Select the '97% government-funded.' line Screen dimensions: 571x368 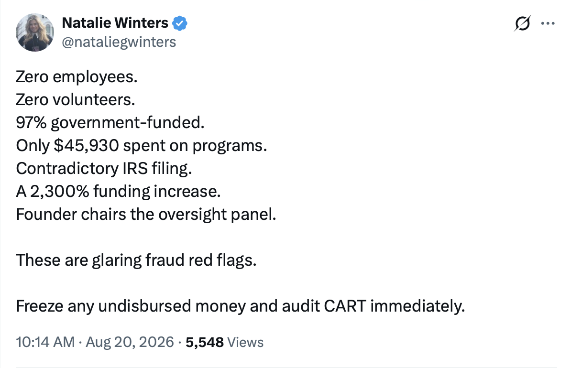click(110, 123)
